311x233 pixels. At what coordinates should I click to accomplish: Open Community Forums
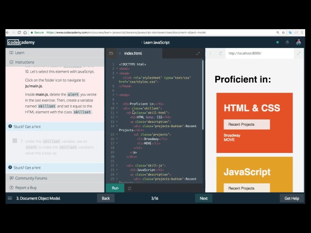(x=55, y=178)
